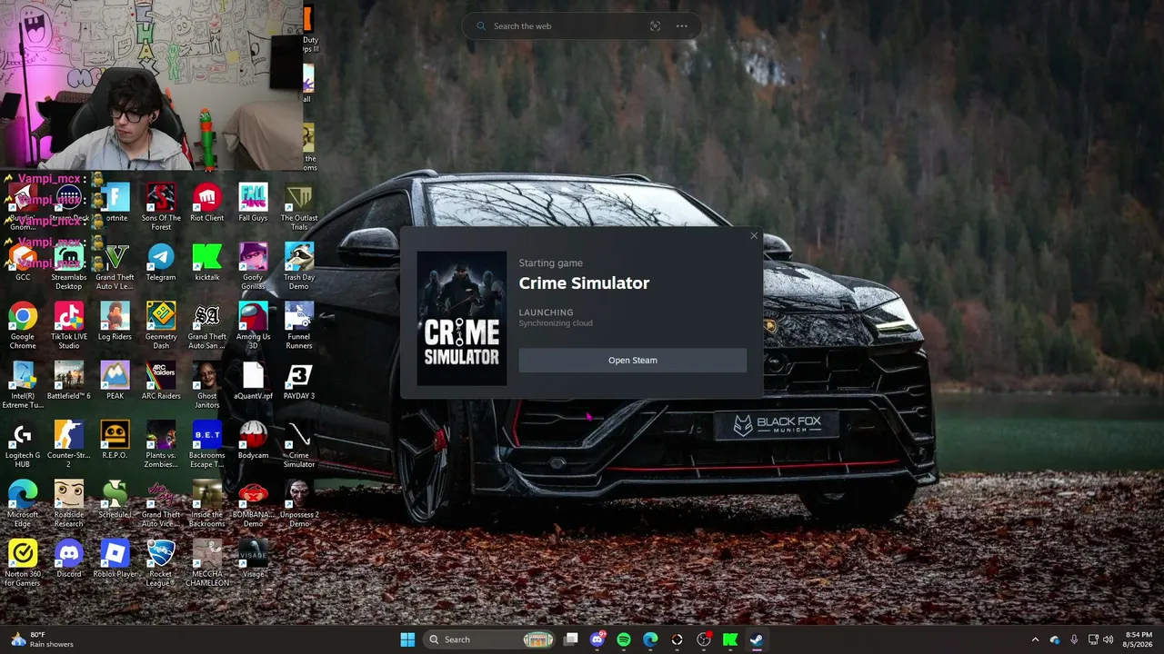Select the R.E.P.O. desktop icon
Screen dimensions: 1164x654
115,441
